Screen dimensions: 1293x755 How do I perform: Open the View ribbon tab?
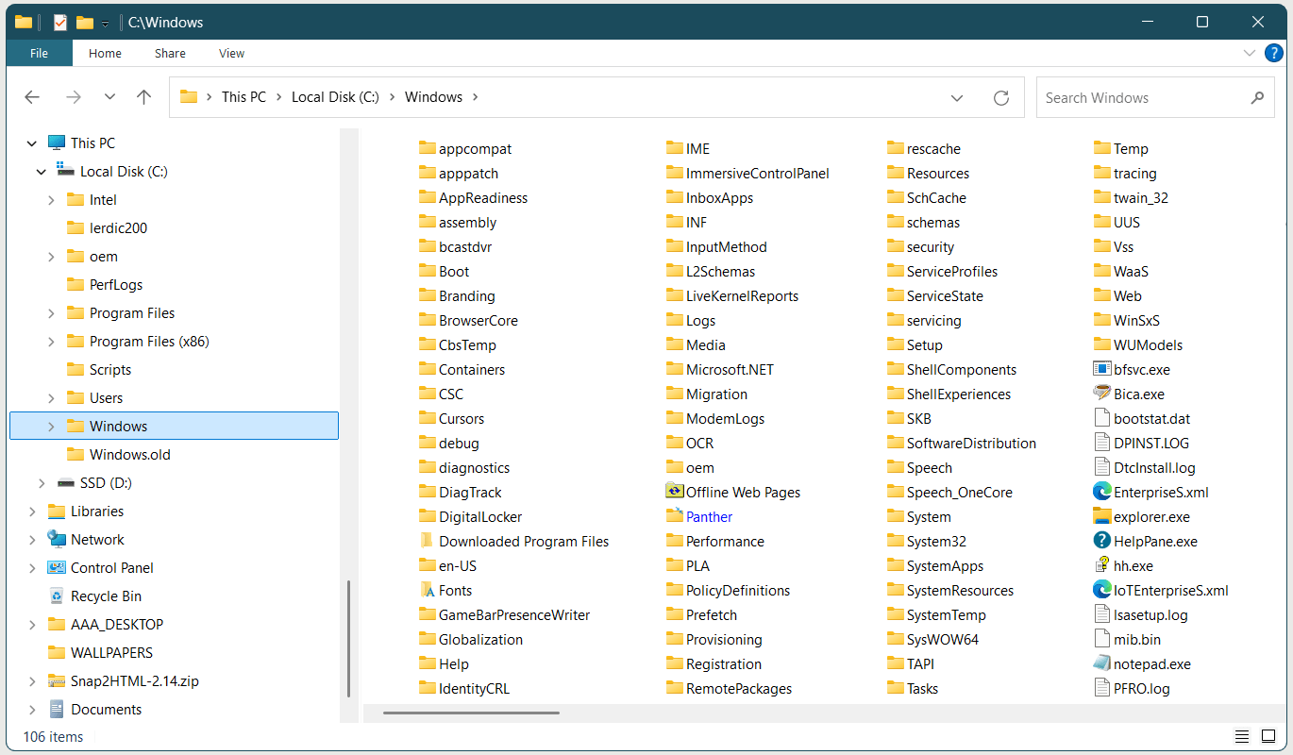pos(231,54)
